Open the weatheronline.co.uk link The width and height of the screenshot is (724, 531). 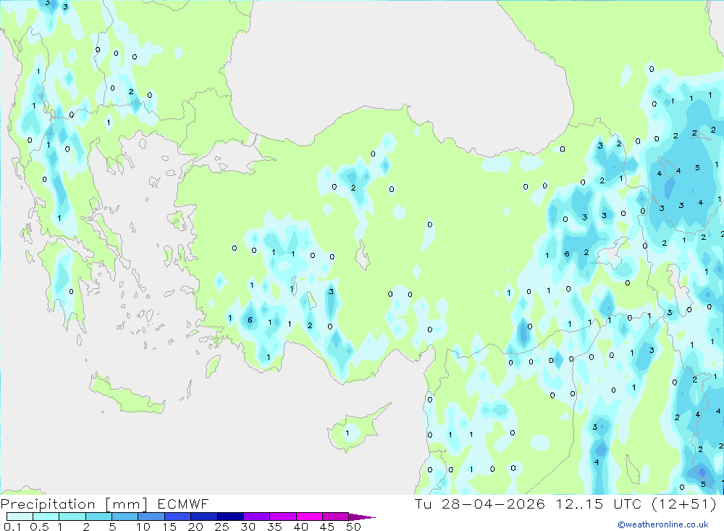pos(663,524)
